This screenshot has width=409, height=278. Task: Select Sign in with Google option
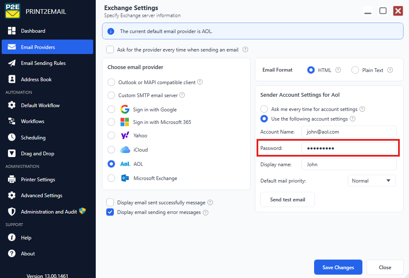pos(111,109)
